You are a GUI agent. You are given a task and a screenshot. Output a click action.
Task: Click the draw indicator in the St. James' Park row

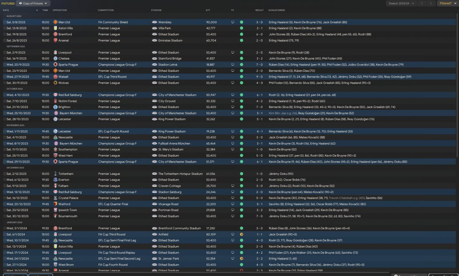(241, 259)
